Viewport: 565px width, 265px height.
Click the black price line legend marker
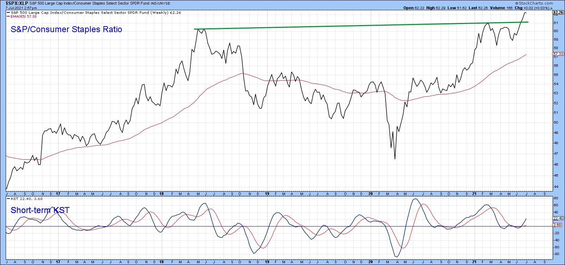point(8,12)
